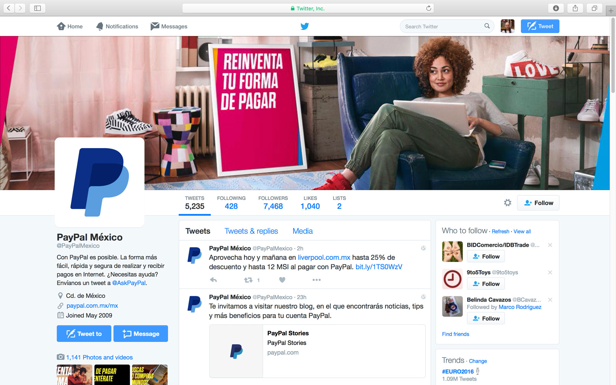Open the PayPal Stories link card

317,351
